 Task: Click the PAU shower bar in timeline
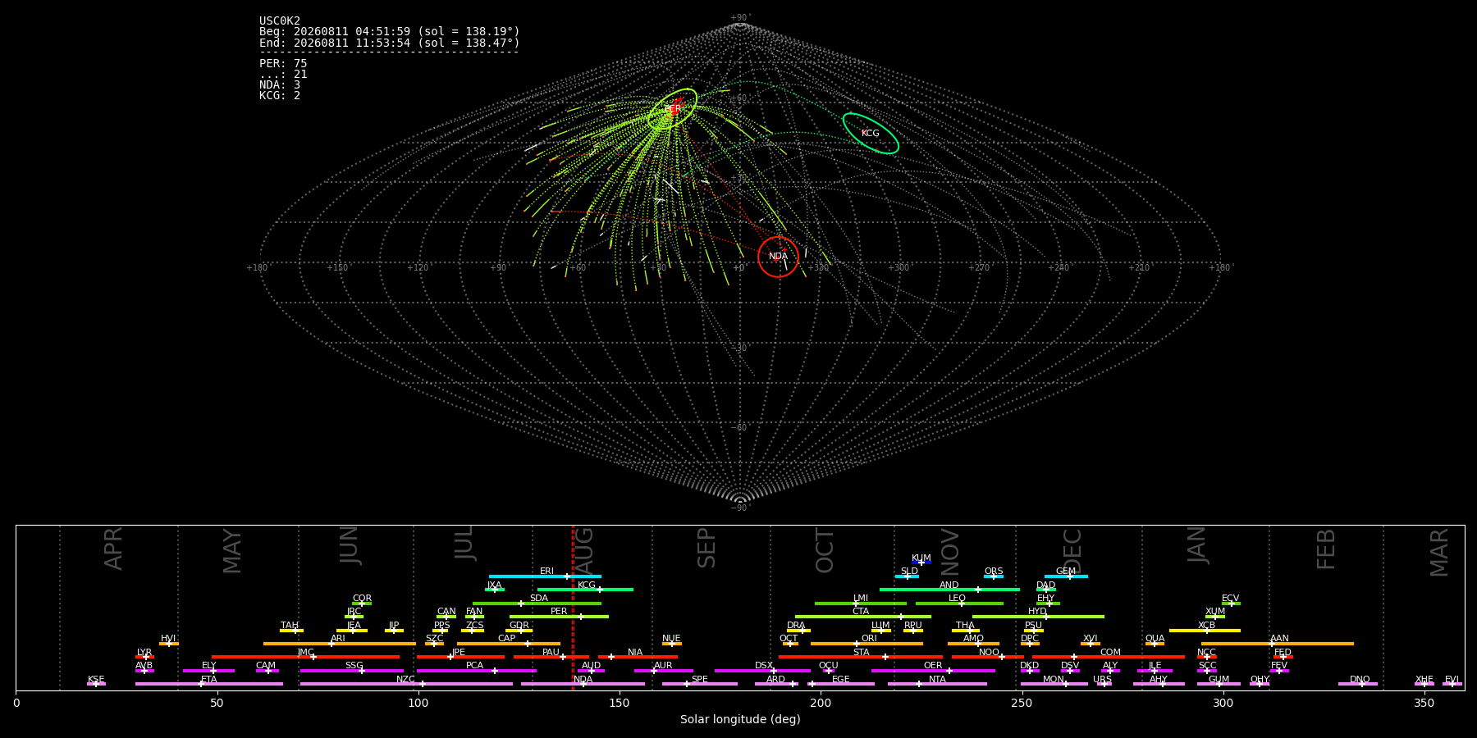click(551, 657)
